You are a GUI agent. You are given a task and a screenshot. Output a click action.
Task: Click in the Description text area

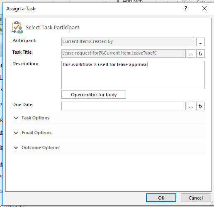click(x=133, y=75)
